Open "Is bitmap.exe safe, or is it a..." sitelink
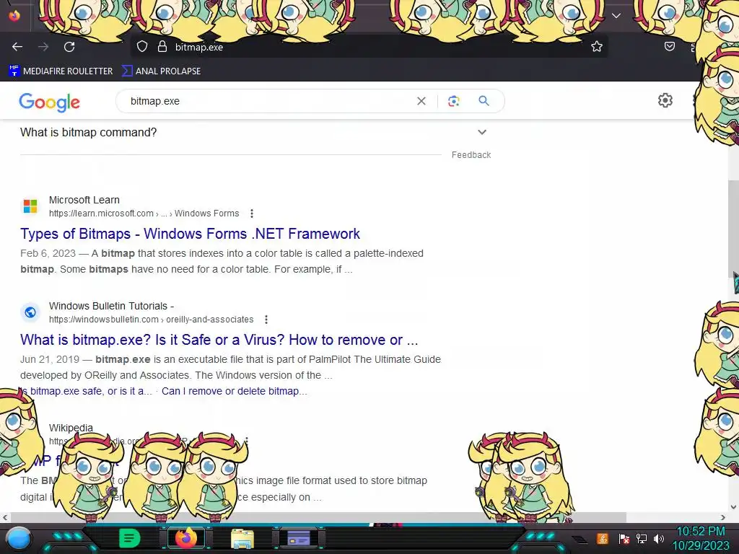The height and width of the screenshot is (554, 739). pyautogui.click(x=87, y=391)
